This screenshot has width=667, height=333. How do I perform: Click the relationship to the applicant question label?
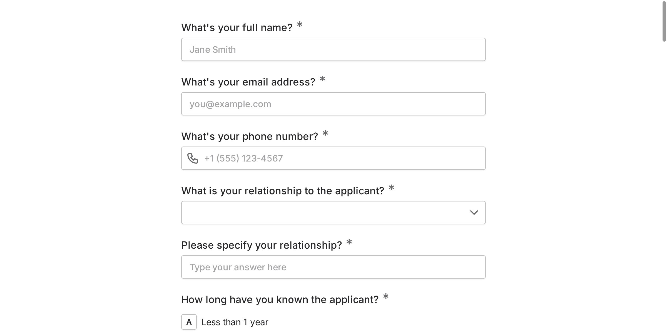click(283, 191)
